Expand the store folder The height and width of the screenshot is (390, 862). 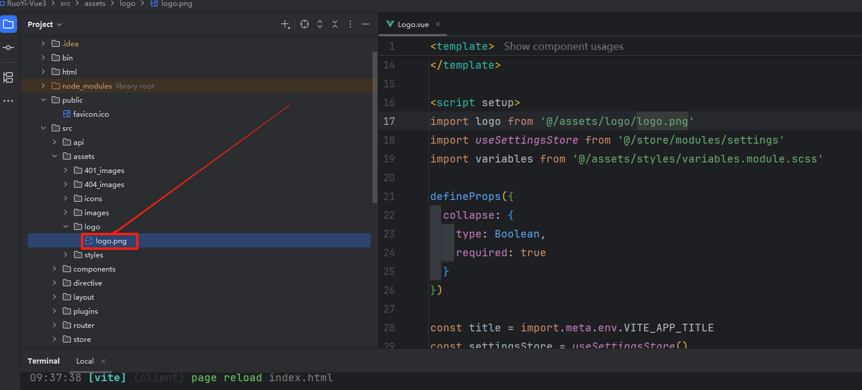tap(54, 340)
